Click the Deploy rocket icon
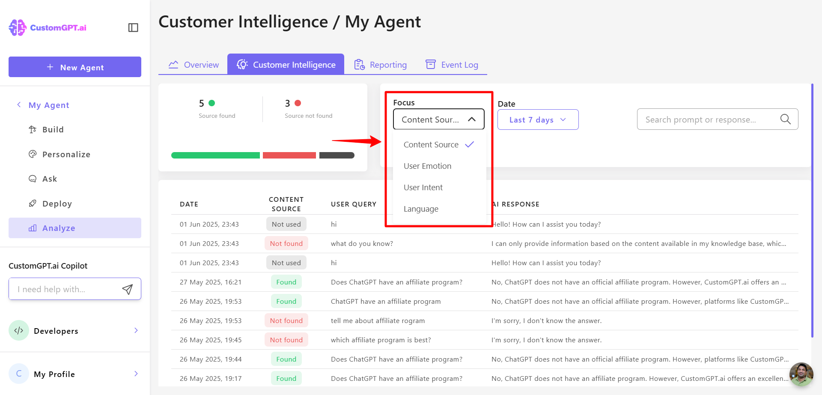822x395 pixels. tap(33, 203)
